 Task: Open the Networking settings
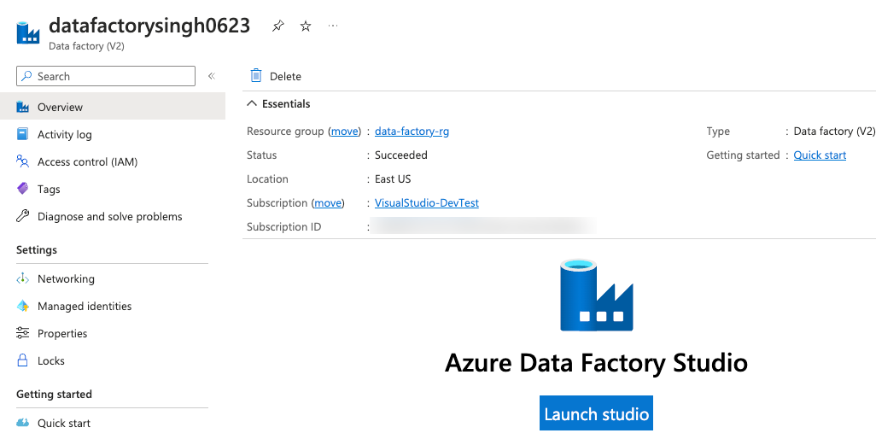point(66,279)
